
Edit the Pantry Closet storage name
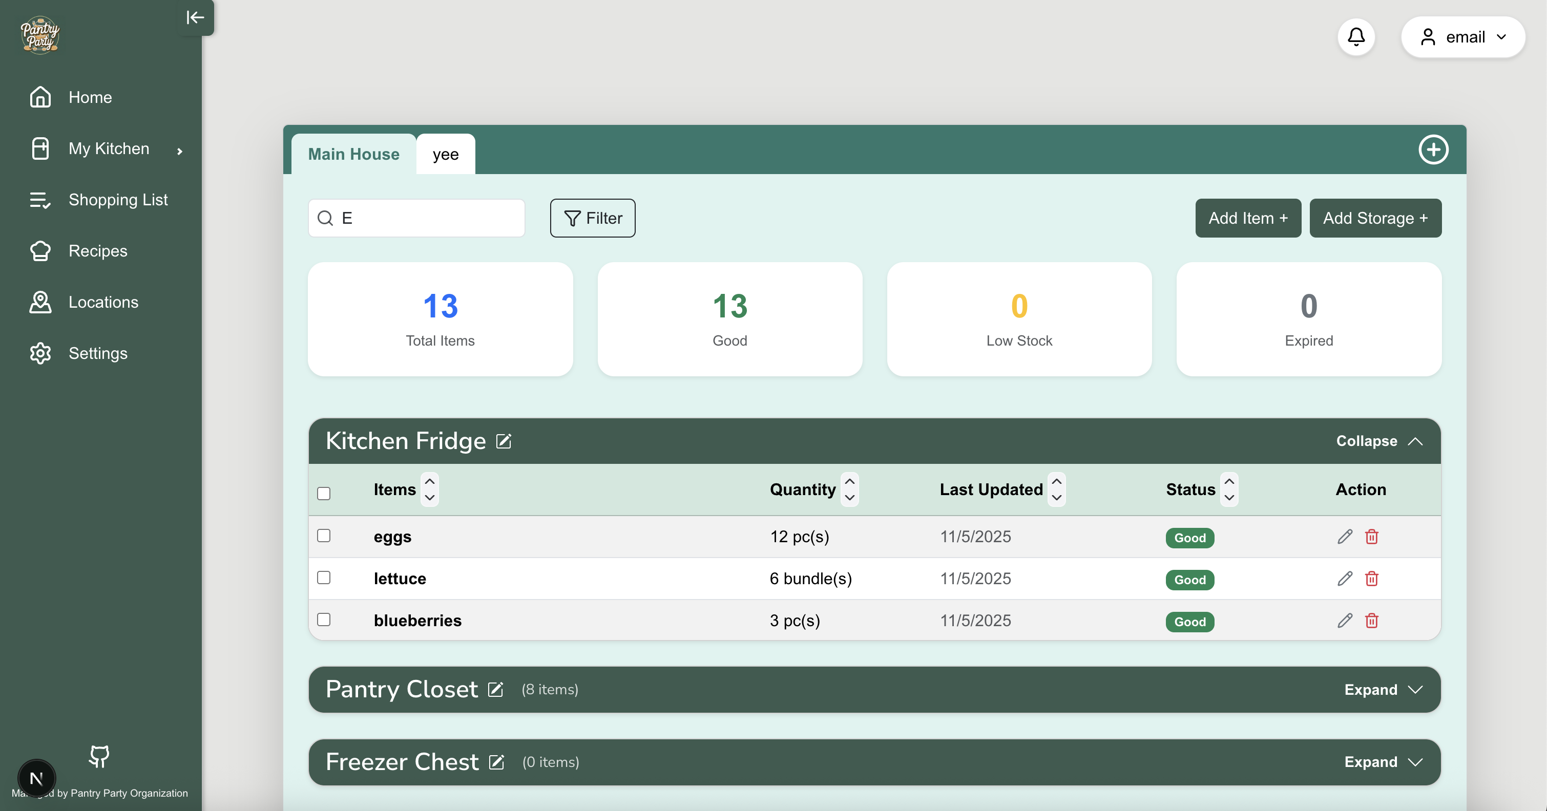click(x=495, y=689)
